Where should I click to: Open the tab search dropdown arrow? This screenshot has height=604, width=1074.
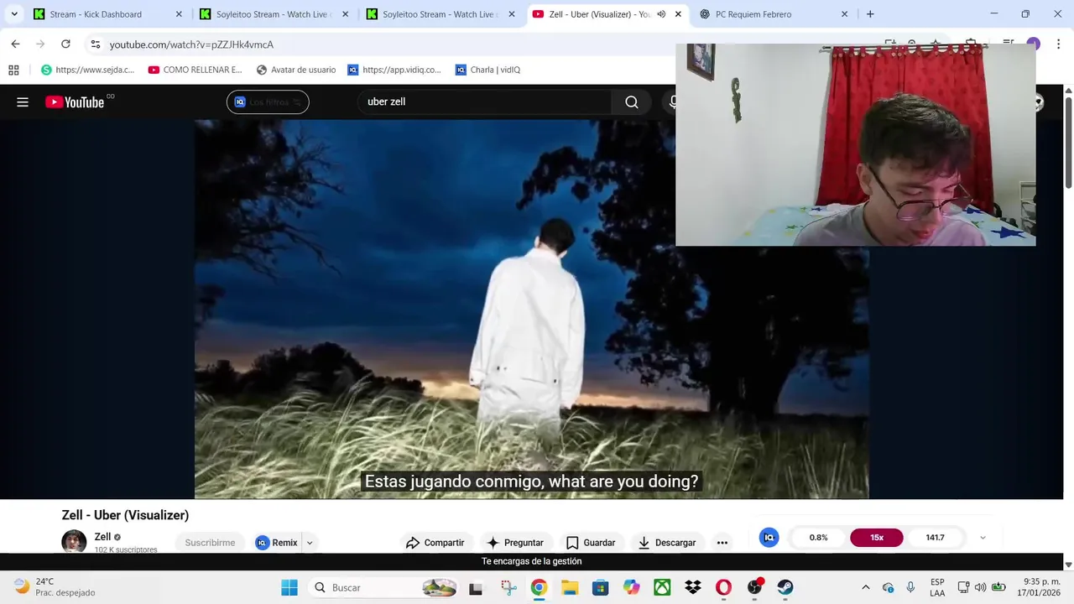pos(14,14)
